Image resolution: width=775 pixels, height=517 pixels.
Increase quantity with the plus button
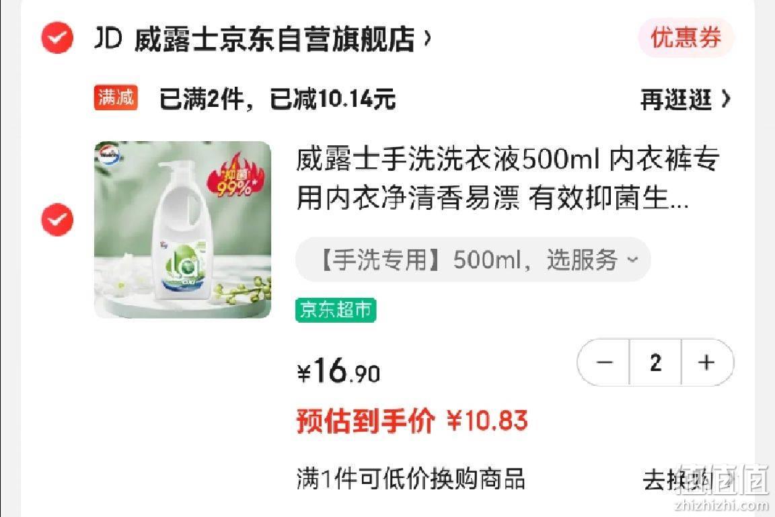(707, 362)
